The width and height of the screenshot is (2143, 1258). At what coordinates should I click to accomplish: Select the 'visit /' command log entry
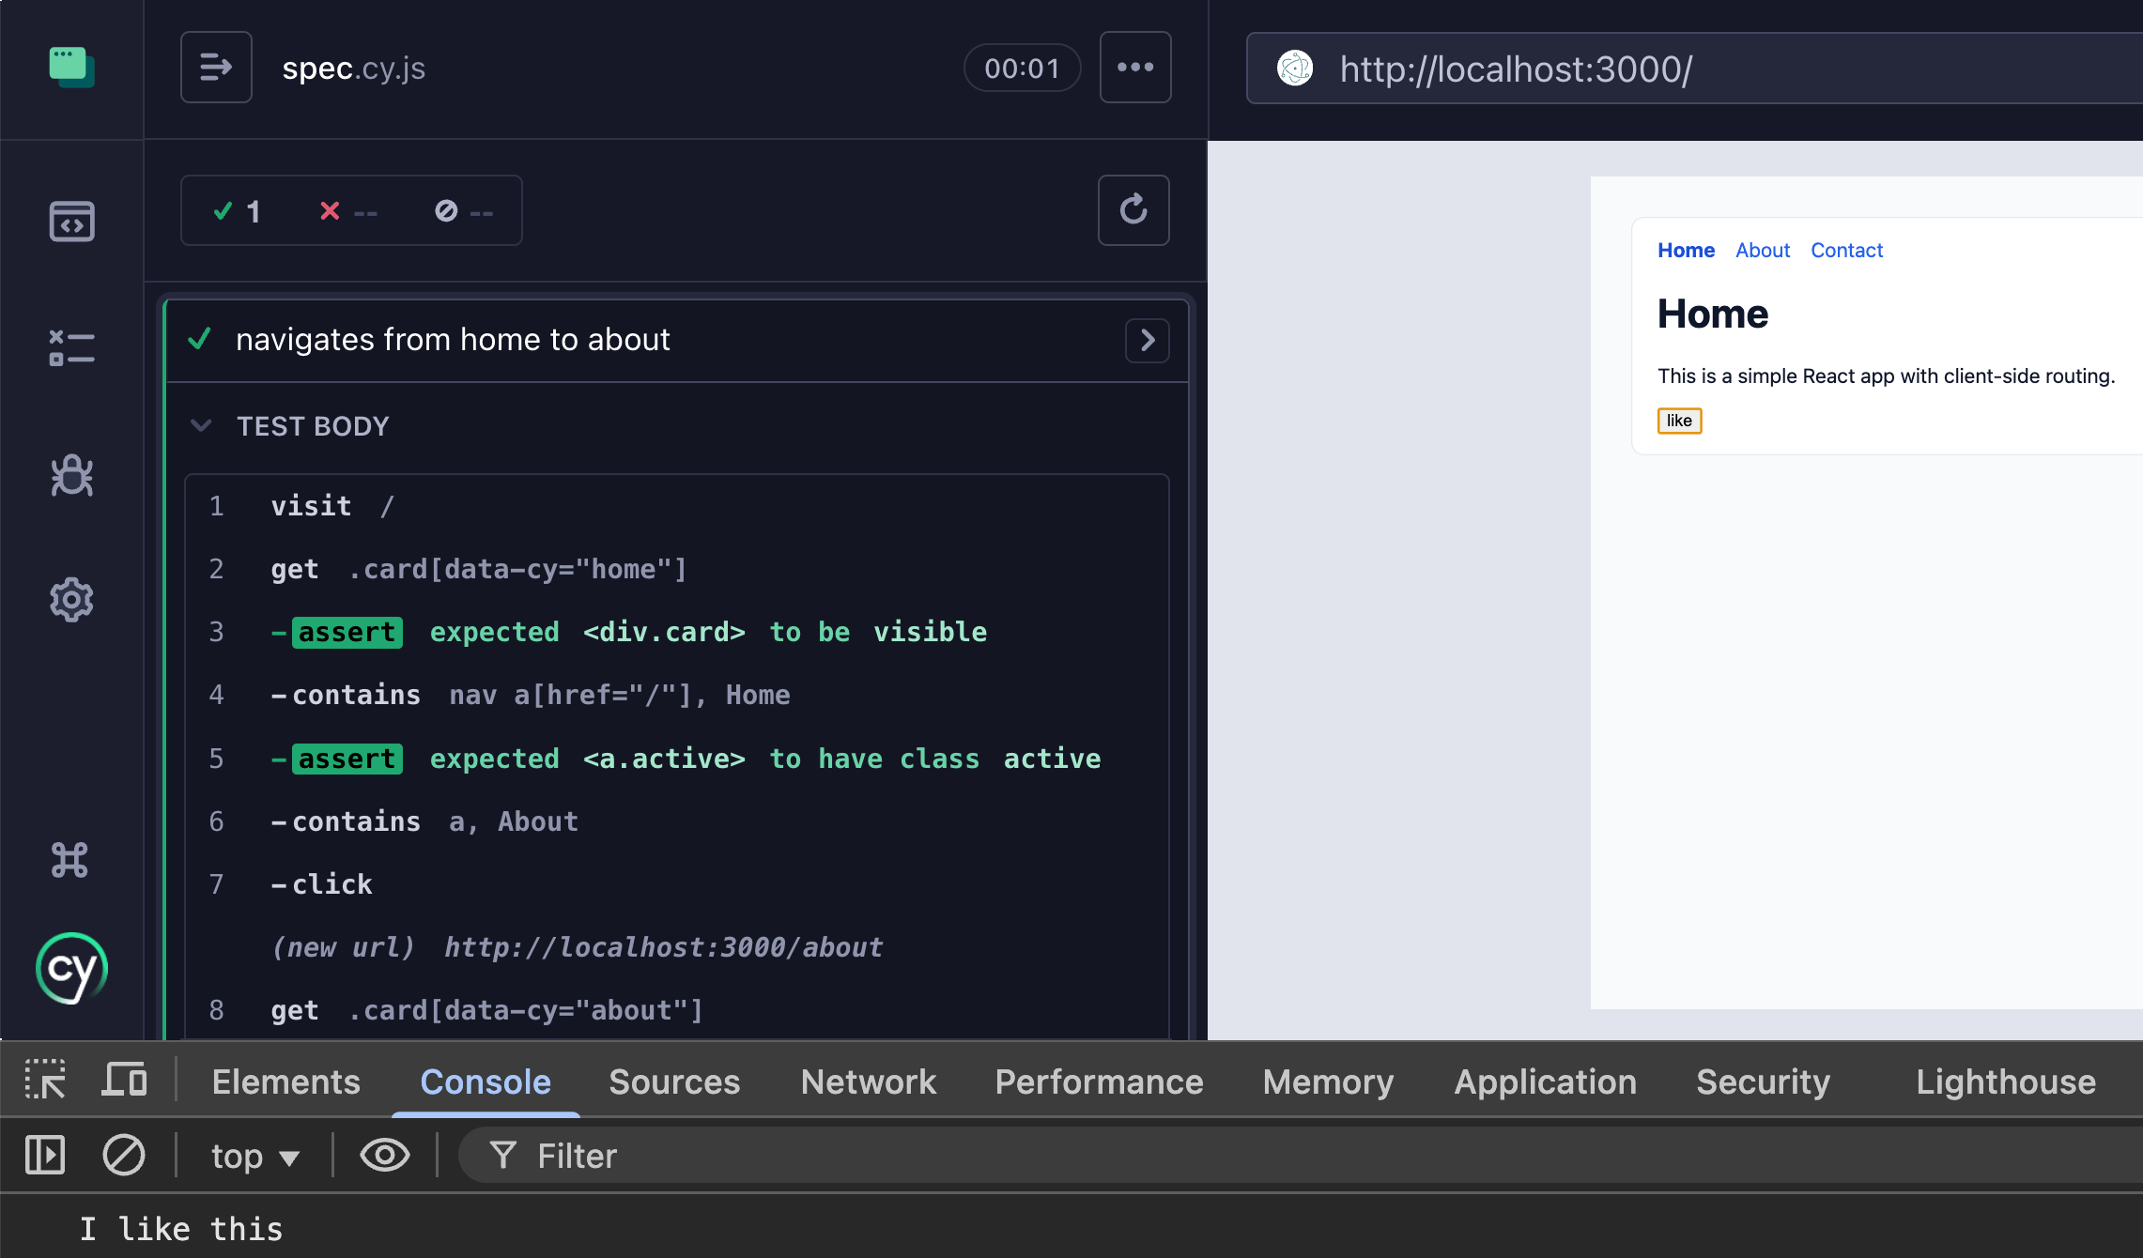tap(677, 506)
